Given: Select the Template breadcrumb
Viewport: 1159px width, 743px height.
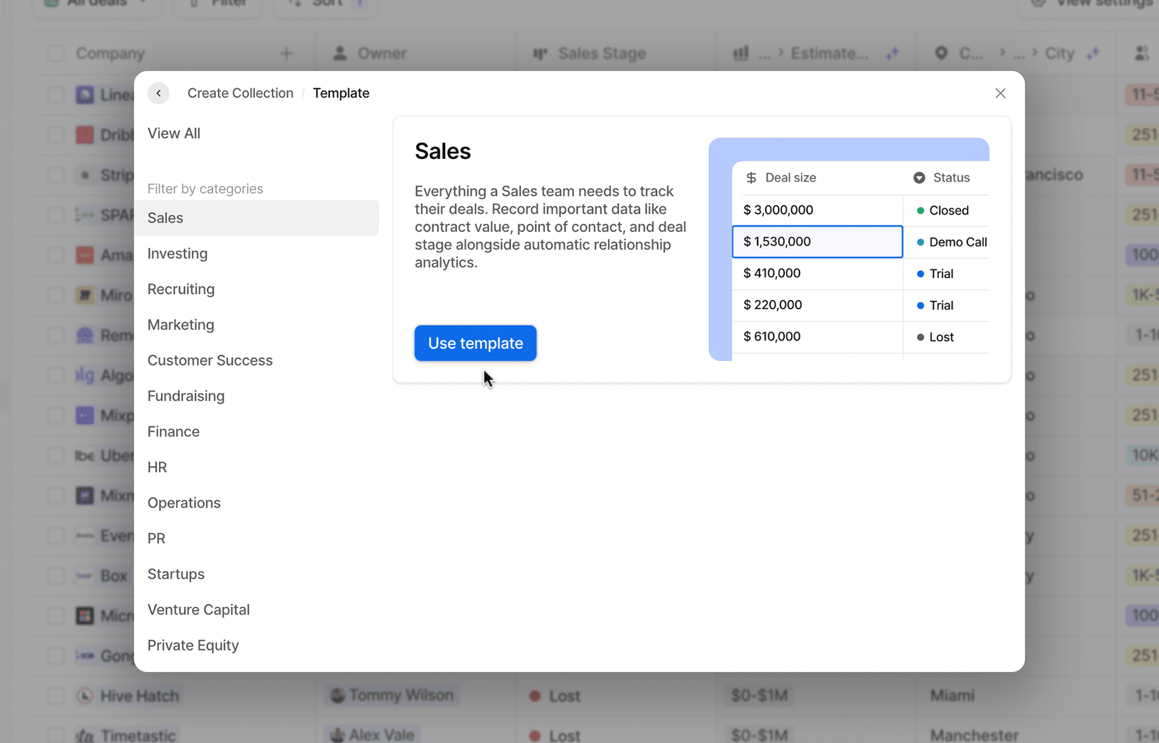Looking at the screenshot, I should 341,93.
